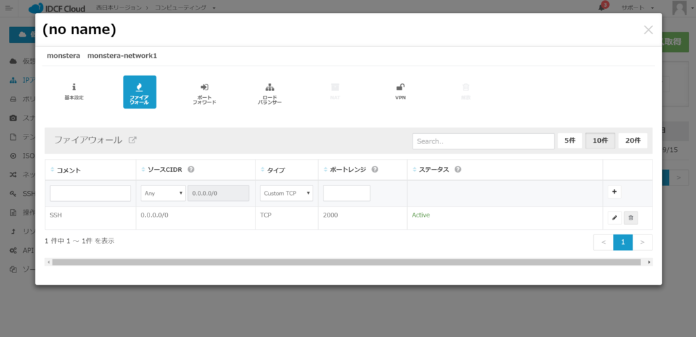
Task: Click scrollbar left arrow
Action: tap(48, 262)
